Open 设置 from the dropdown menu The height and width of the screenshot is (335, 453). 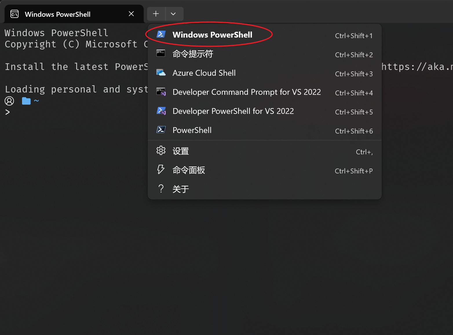265,151
